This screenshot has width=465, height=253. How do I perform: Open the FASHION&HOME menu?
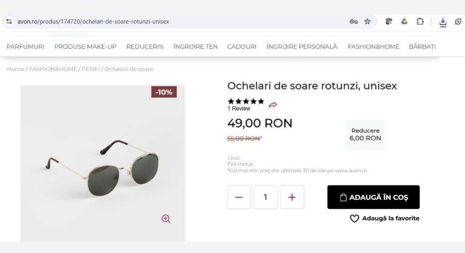point(373,47)
